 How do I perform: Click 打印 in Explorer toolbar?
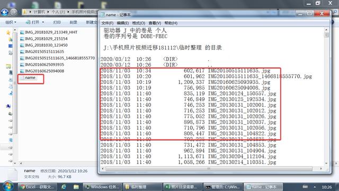tap(57, 22)
